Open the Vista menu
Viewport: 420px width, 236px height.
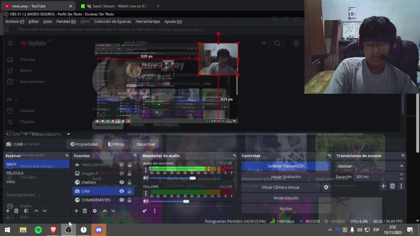[x=48, y=21]
